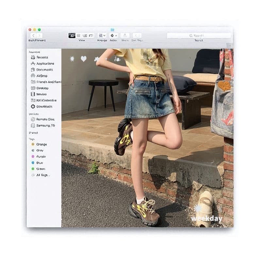Open the Action gear dropdown
This screenshot has height=261, width=258.
click(x=114, y=36)
